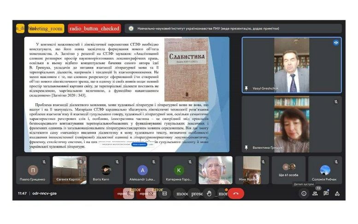Raise your hand using the hand icon
This screenshot has width=358, height=224.
coord(209,194)
